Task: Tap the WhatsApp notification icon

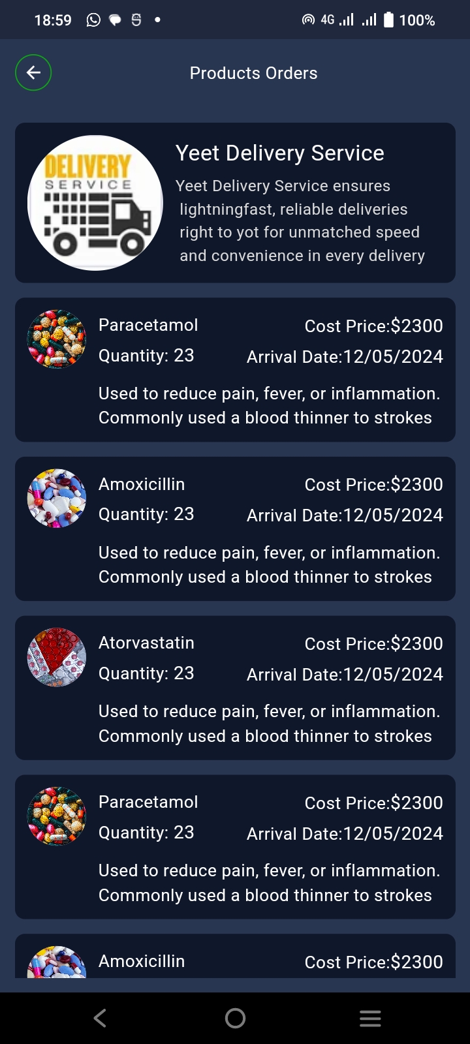Action: point(93,20)
